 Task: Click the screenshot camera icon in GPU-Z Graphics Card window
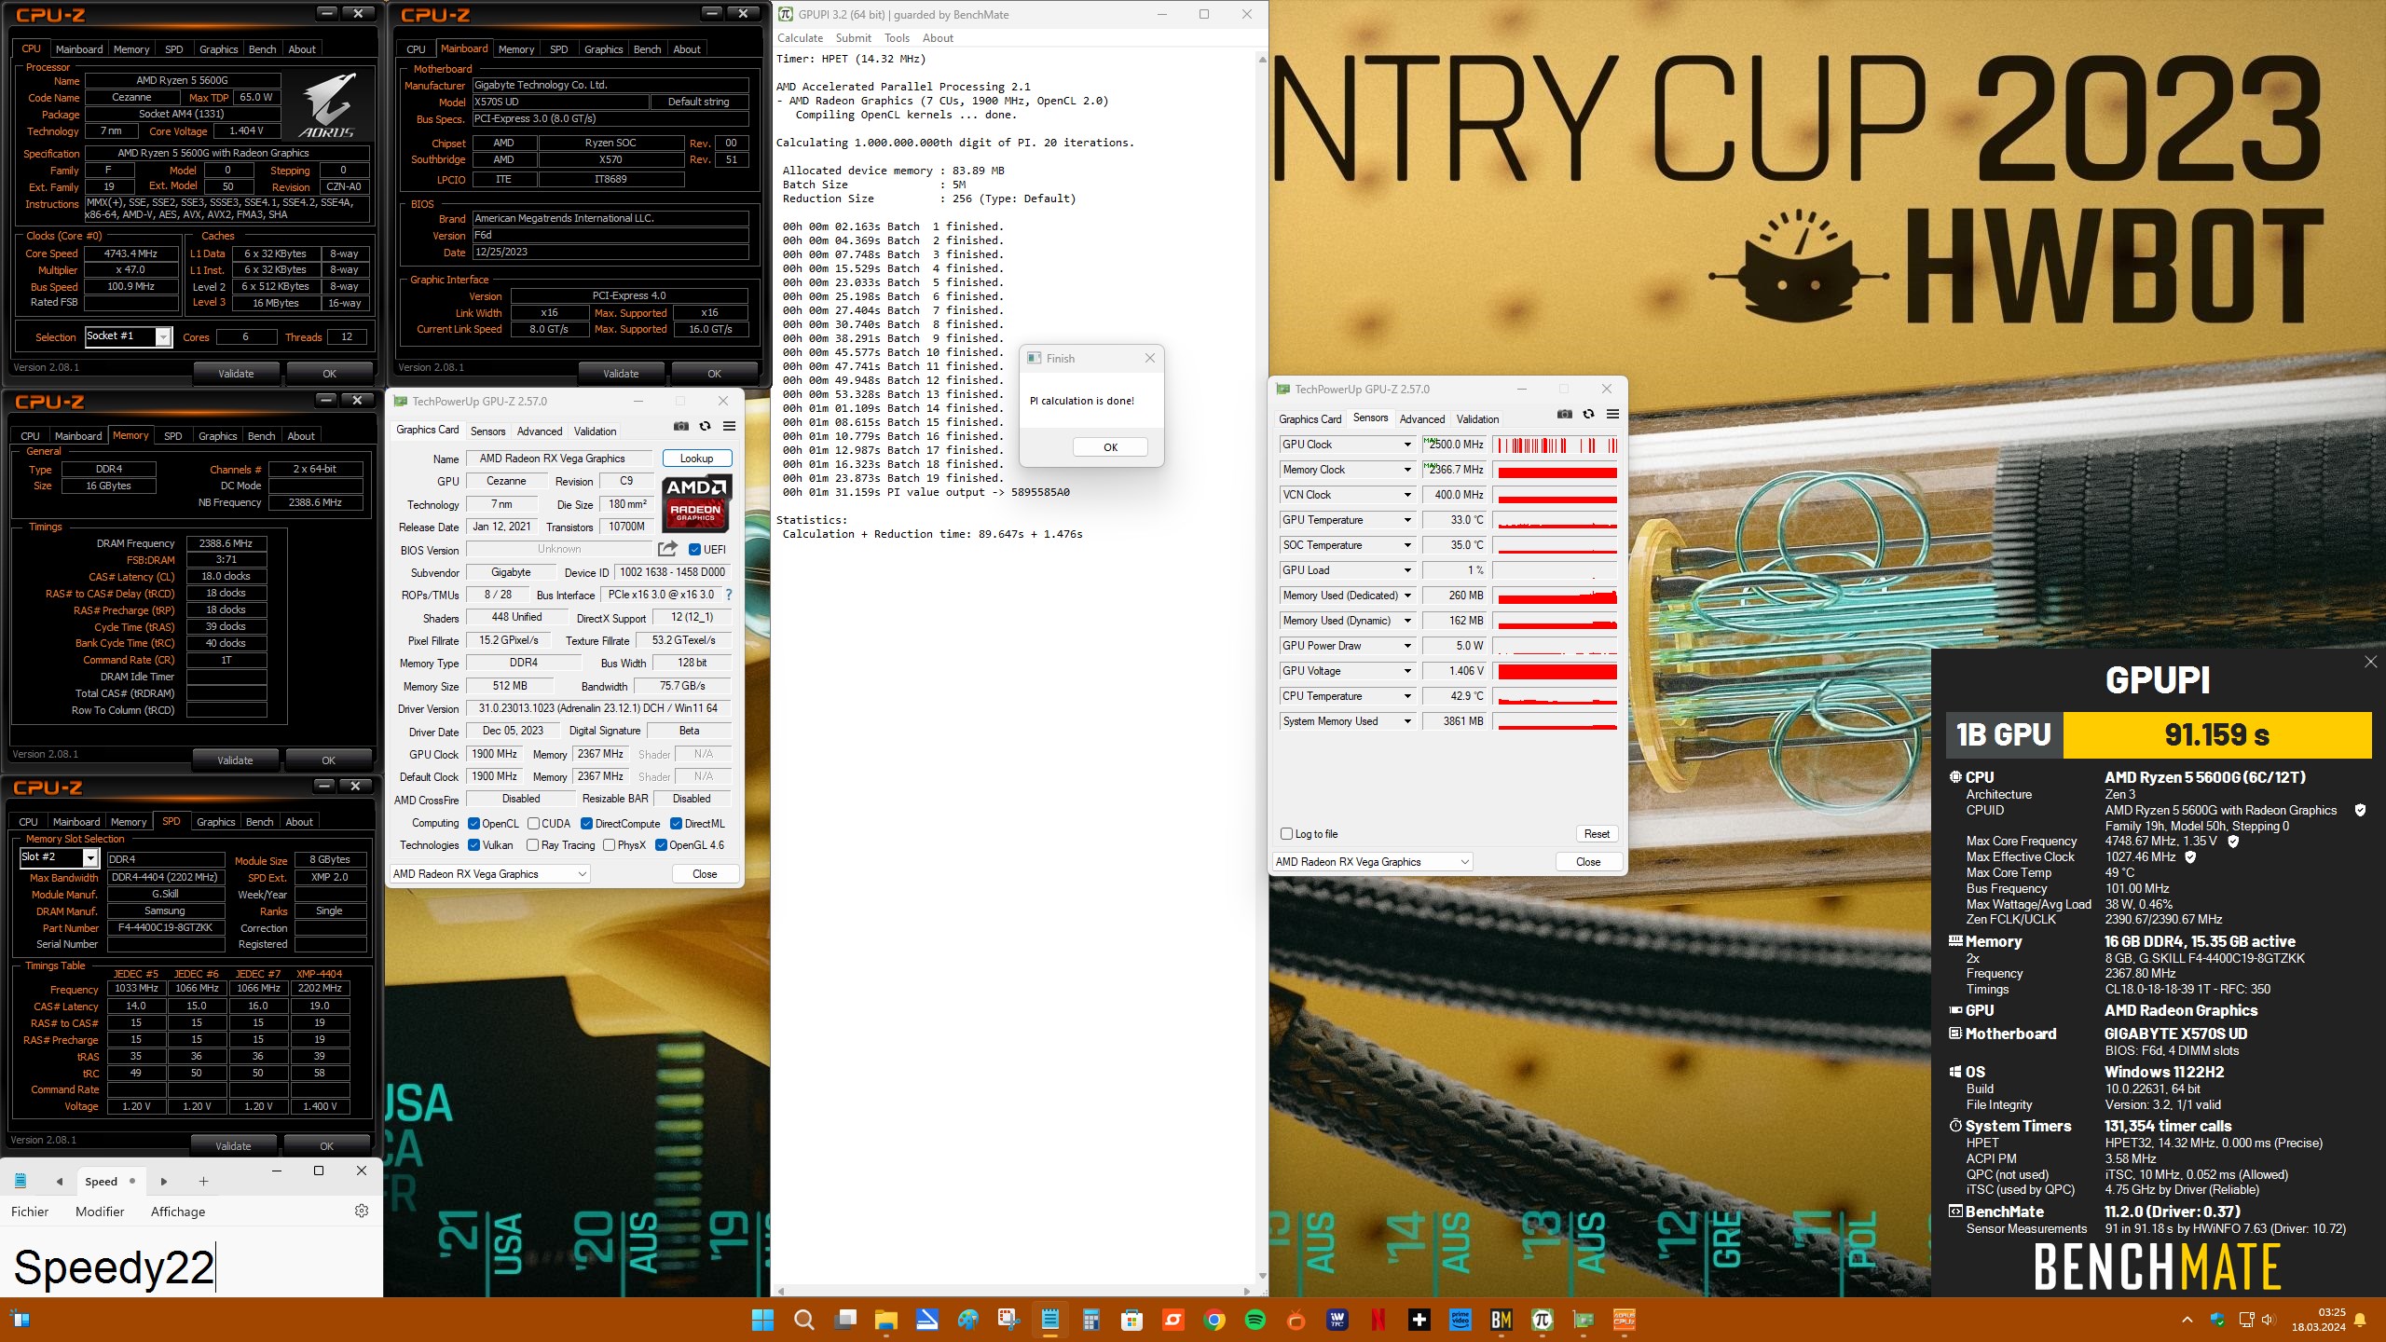pyautogui.click(x=681, y=427)
